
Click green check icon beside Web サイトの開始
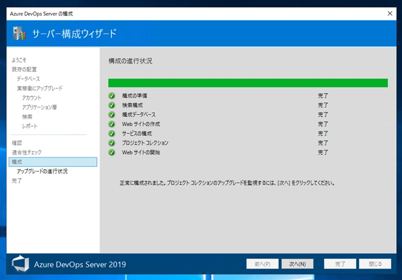[x=112, y=153]
